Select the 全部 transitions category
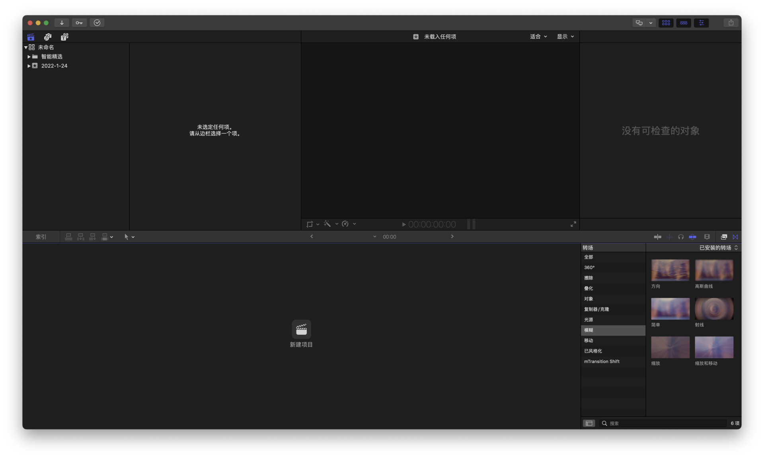This screenshot has height=459, width=764. coord(613,257)
